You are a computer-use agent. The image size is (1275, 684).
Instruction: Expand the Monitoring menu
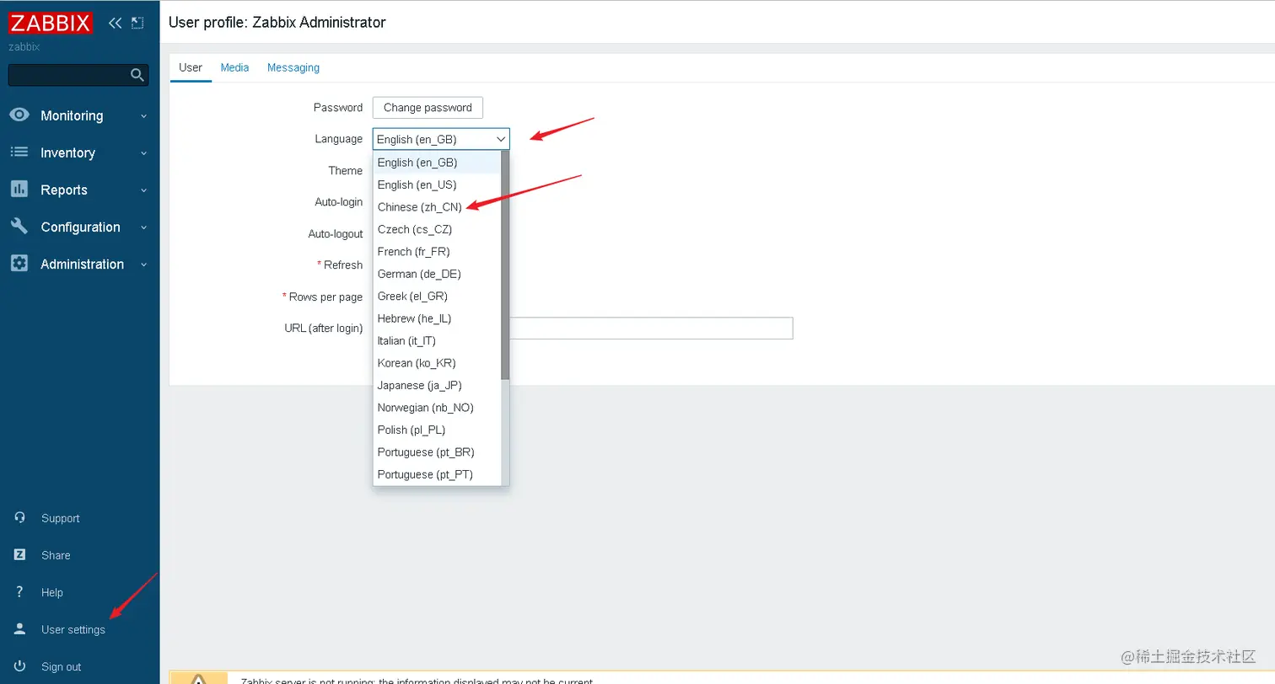(79, 115)
